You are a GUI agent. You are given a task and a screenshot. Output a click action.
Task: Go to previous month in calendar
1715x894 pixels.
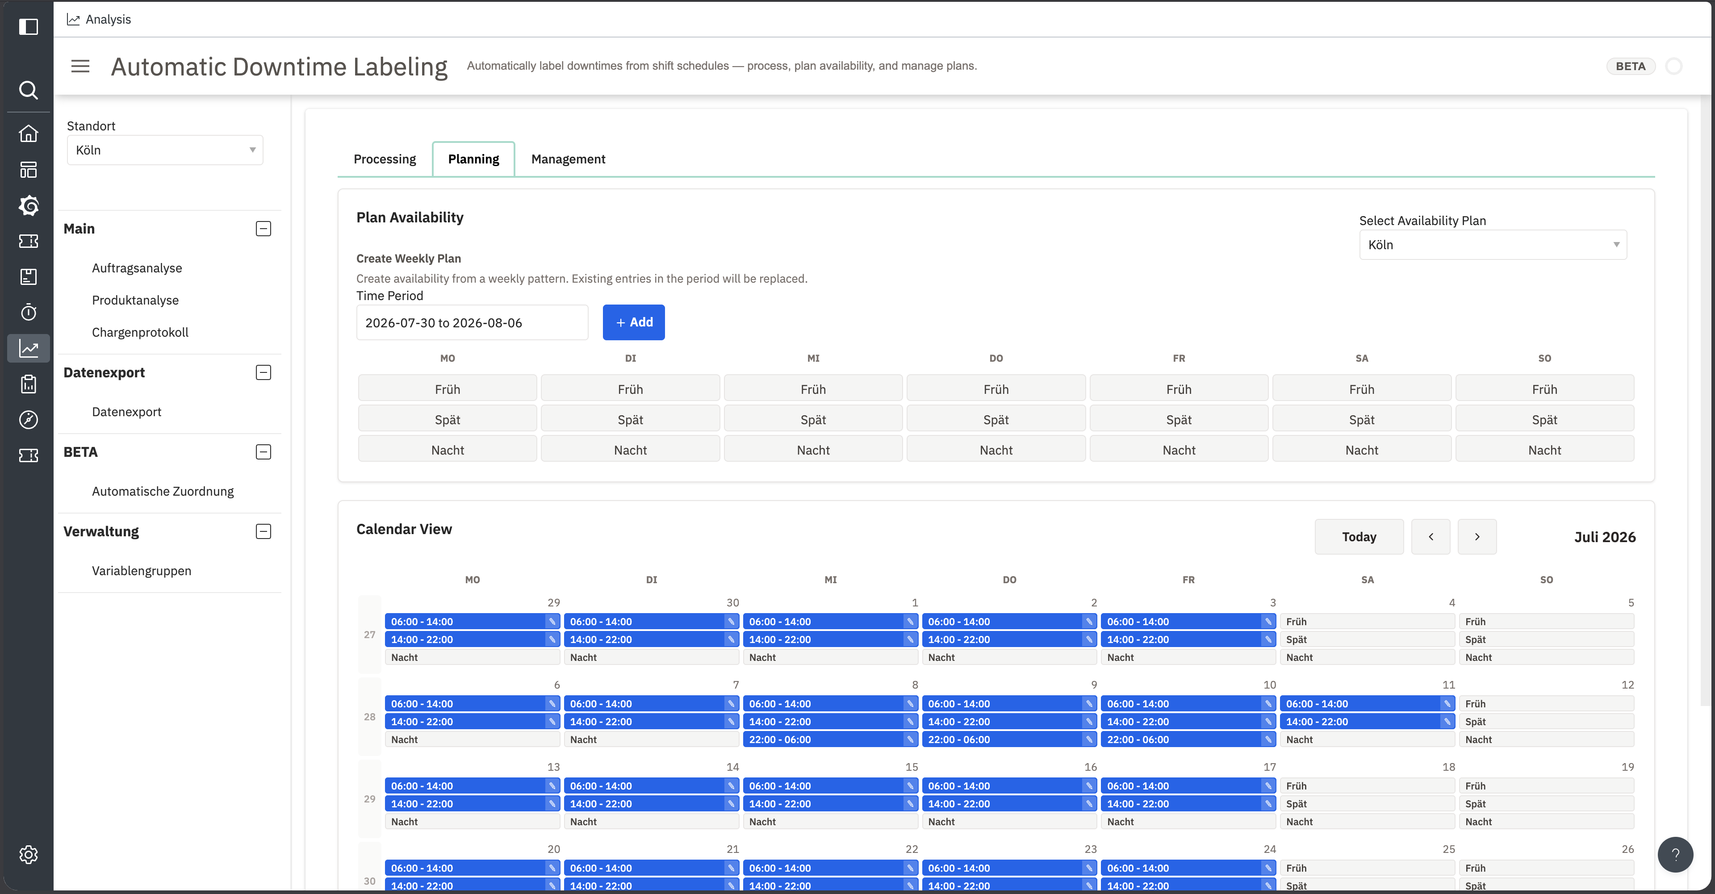pos(1431,536)
